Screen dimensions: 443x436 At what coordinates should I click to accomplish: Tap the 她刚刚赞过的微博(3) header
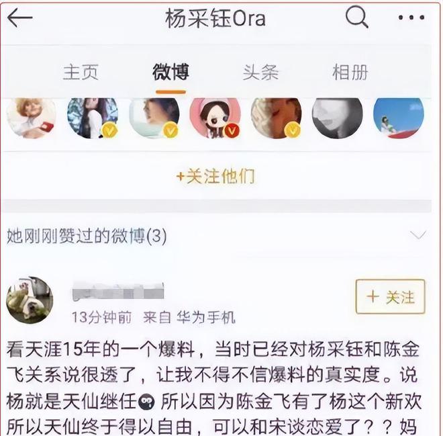tap(87, 236)
